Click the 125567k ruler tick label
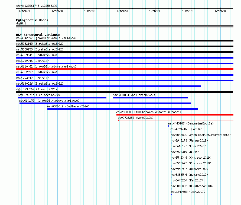The width and height of the screenshot is (241, 205). tap(188, 11)
